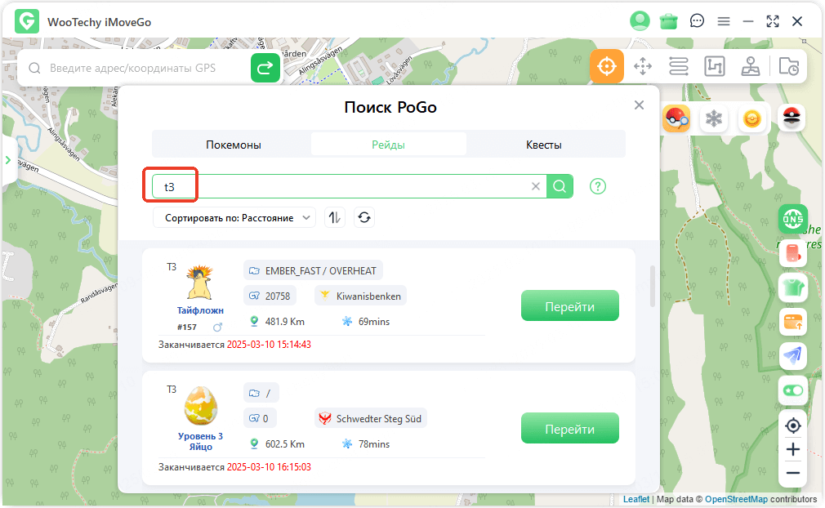This screenshot has width=825, height=508.
Task: Click the snowflake cooldown timer icon
Action: (712, 118)
